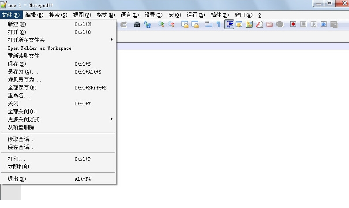Choose 退出(X) menu entry
349x208 pixels.
[x=58, y=178]
